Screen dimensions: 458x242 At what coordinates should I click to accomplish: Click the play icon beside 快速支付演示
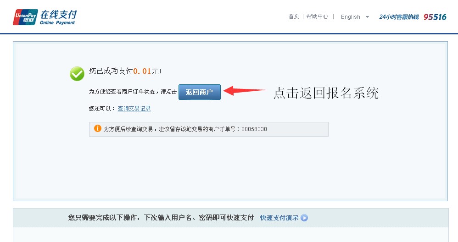tap(304, 218)
